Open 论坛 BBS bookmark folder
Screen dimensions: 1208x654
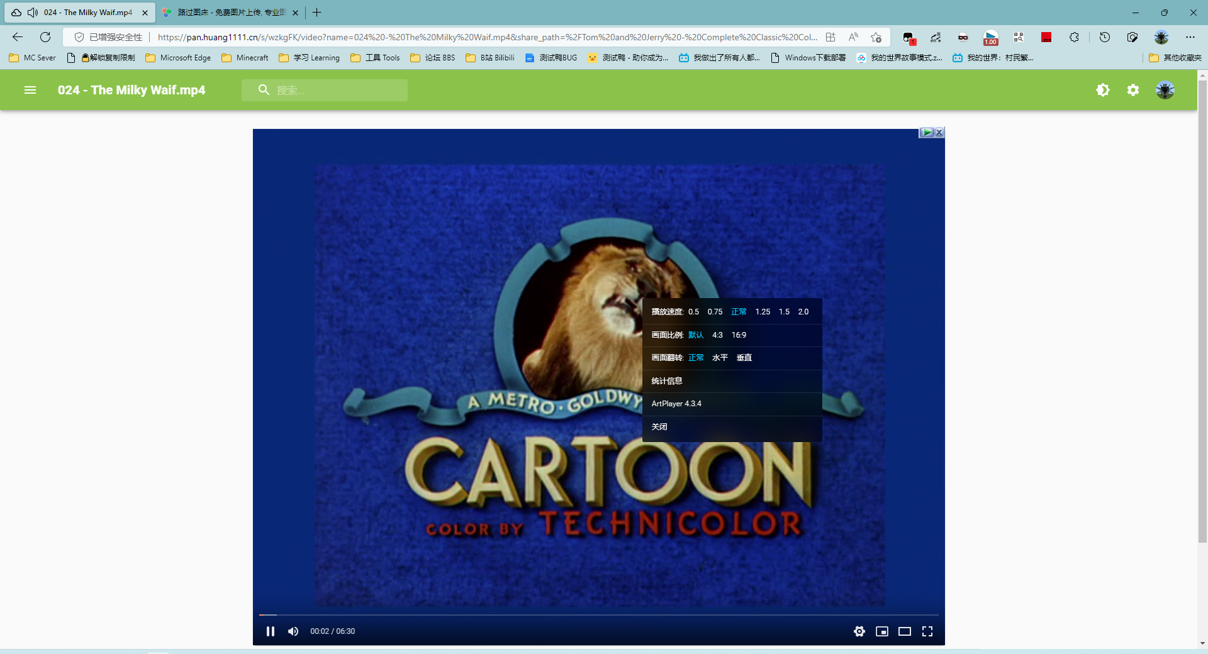pos(433,58)
